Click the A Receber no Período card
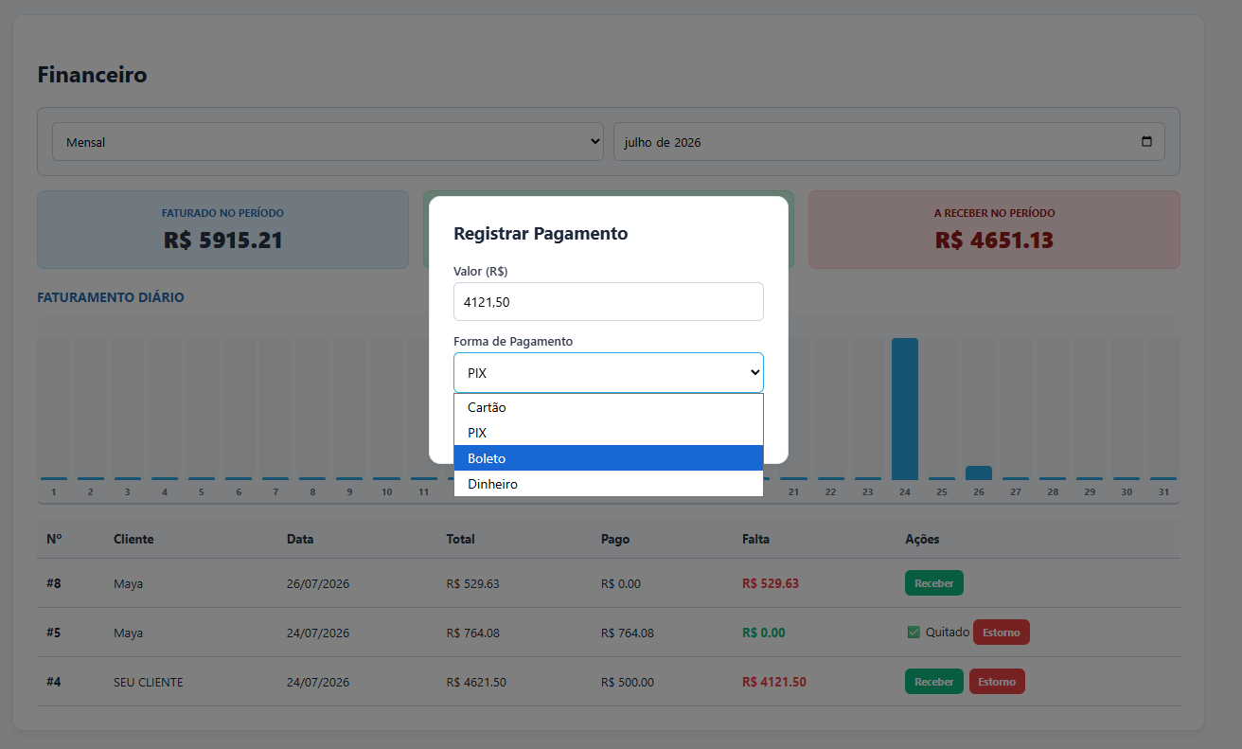 point(994,230)
